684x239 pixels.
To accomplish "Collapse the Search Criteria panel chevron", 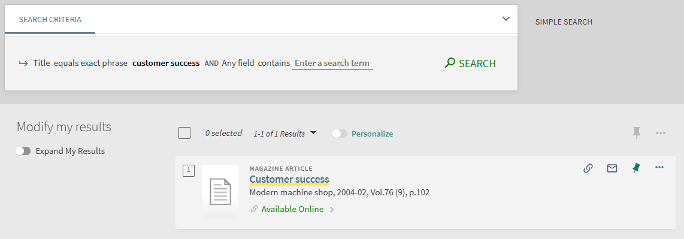I will [x=506, y=19].
